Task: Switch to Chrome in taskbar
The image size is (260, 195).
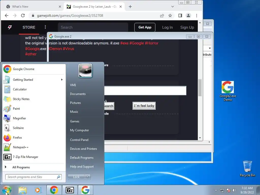Action: [x=54, y=190]
